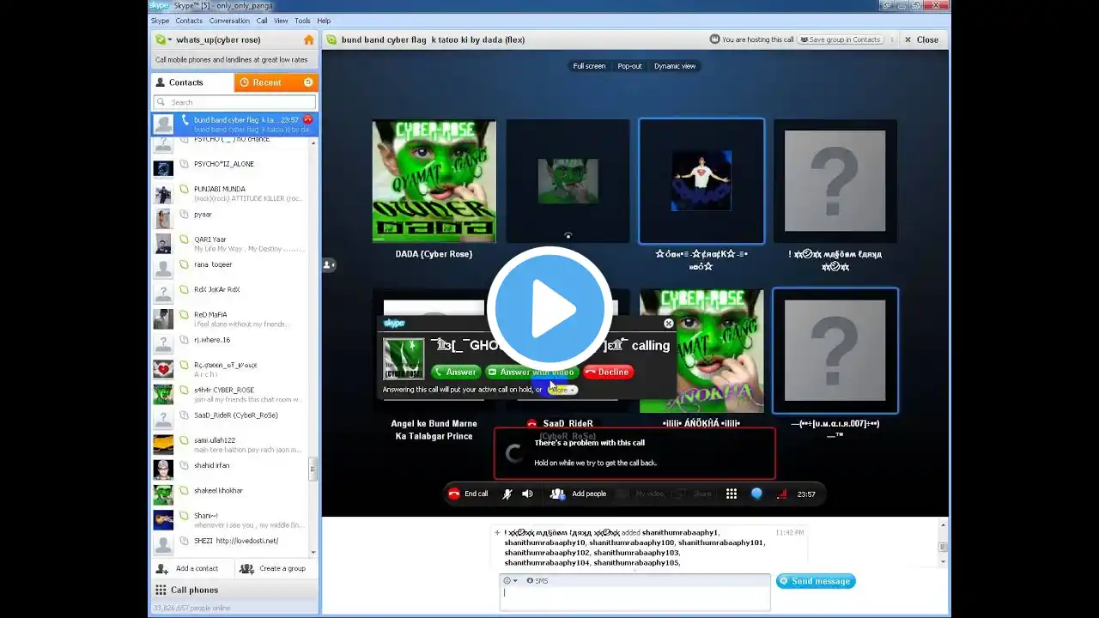
Task: Open the Call menu
Action: 262,21
